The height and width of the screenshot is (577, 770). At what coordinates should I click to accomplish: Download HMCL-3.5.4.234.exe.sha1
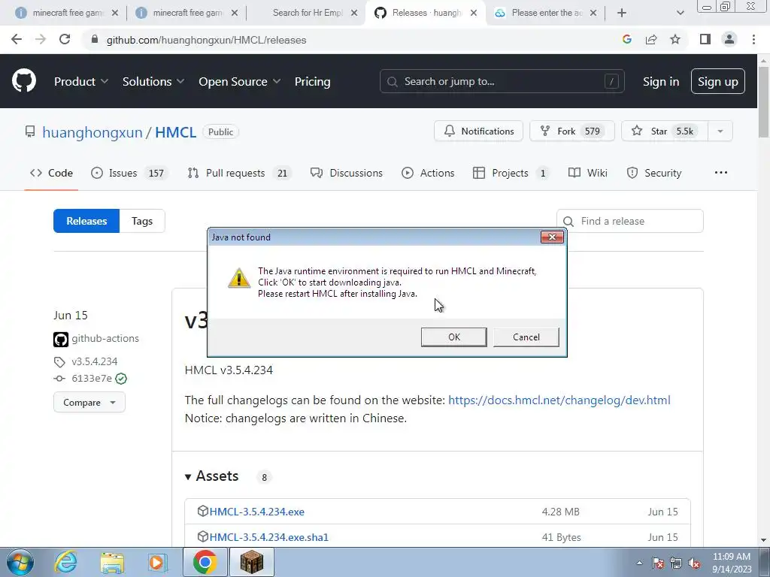tap(268, 537)
